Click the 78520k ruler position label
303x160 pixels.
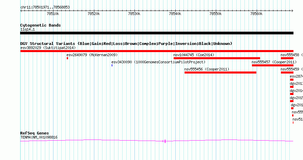[x=94, y=14]
